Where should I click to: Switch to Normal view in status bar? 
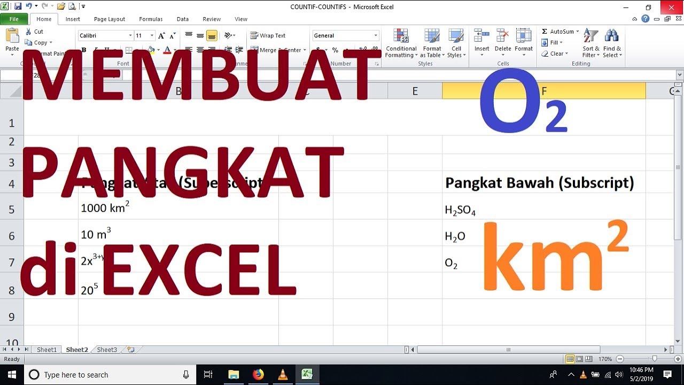[x=570, y=359]
